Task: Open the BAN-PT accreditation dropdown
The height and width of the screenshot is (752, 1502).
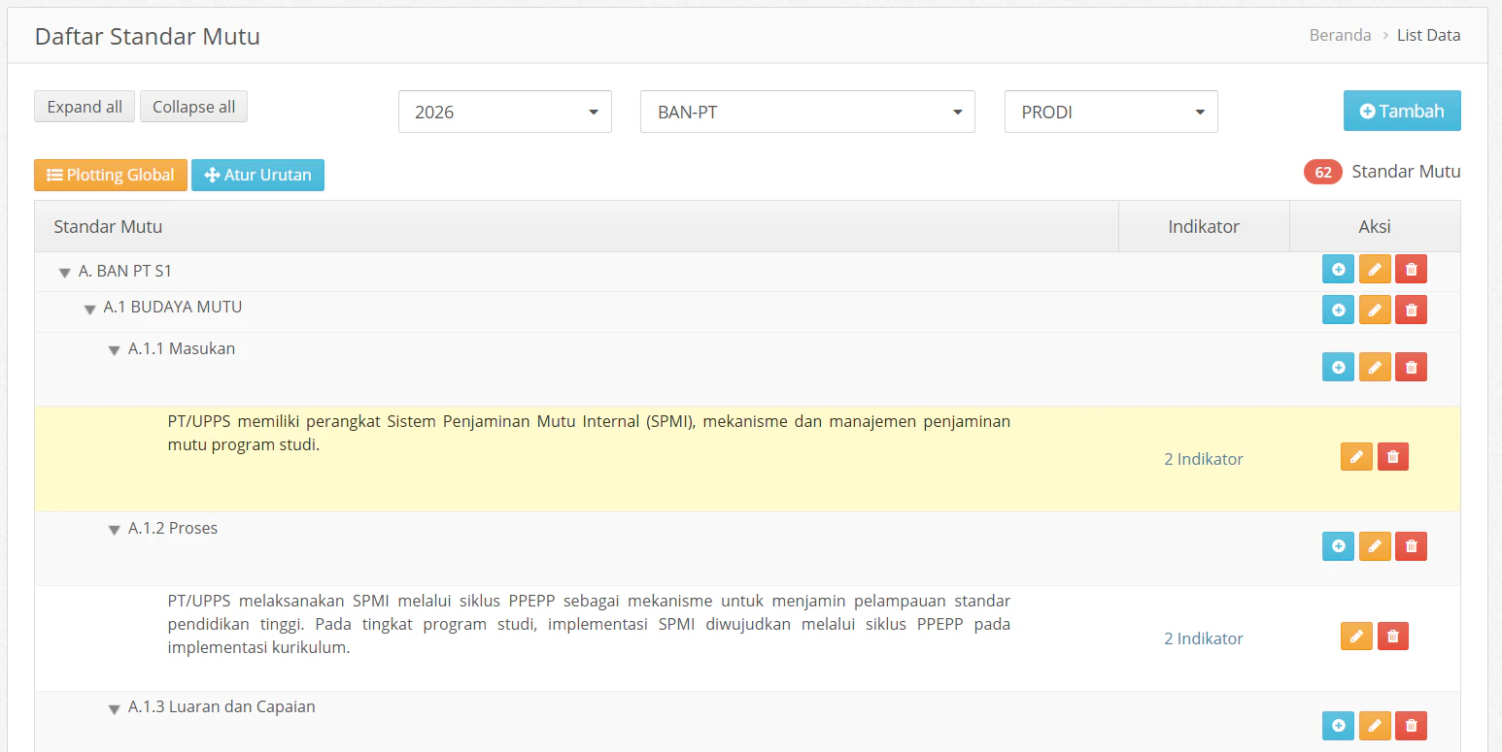Action: point(807,112)
